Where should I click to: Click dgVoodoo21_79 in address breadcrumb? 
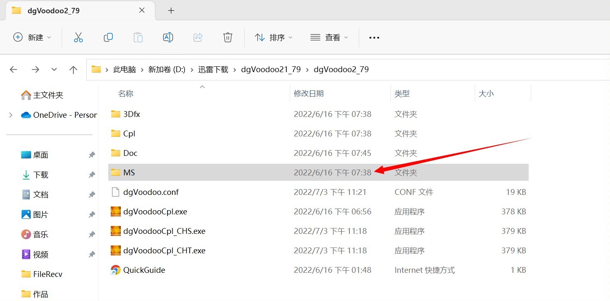(x=271, y=69)
